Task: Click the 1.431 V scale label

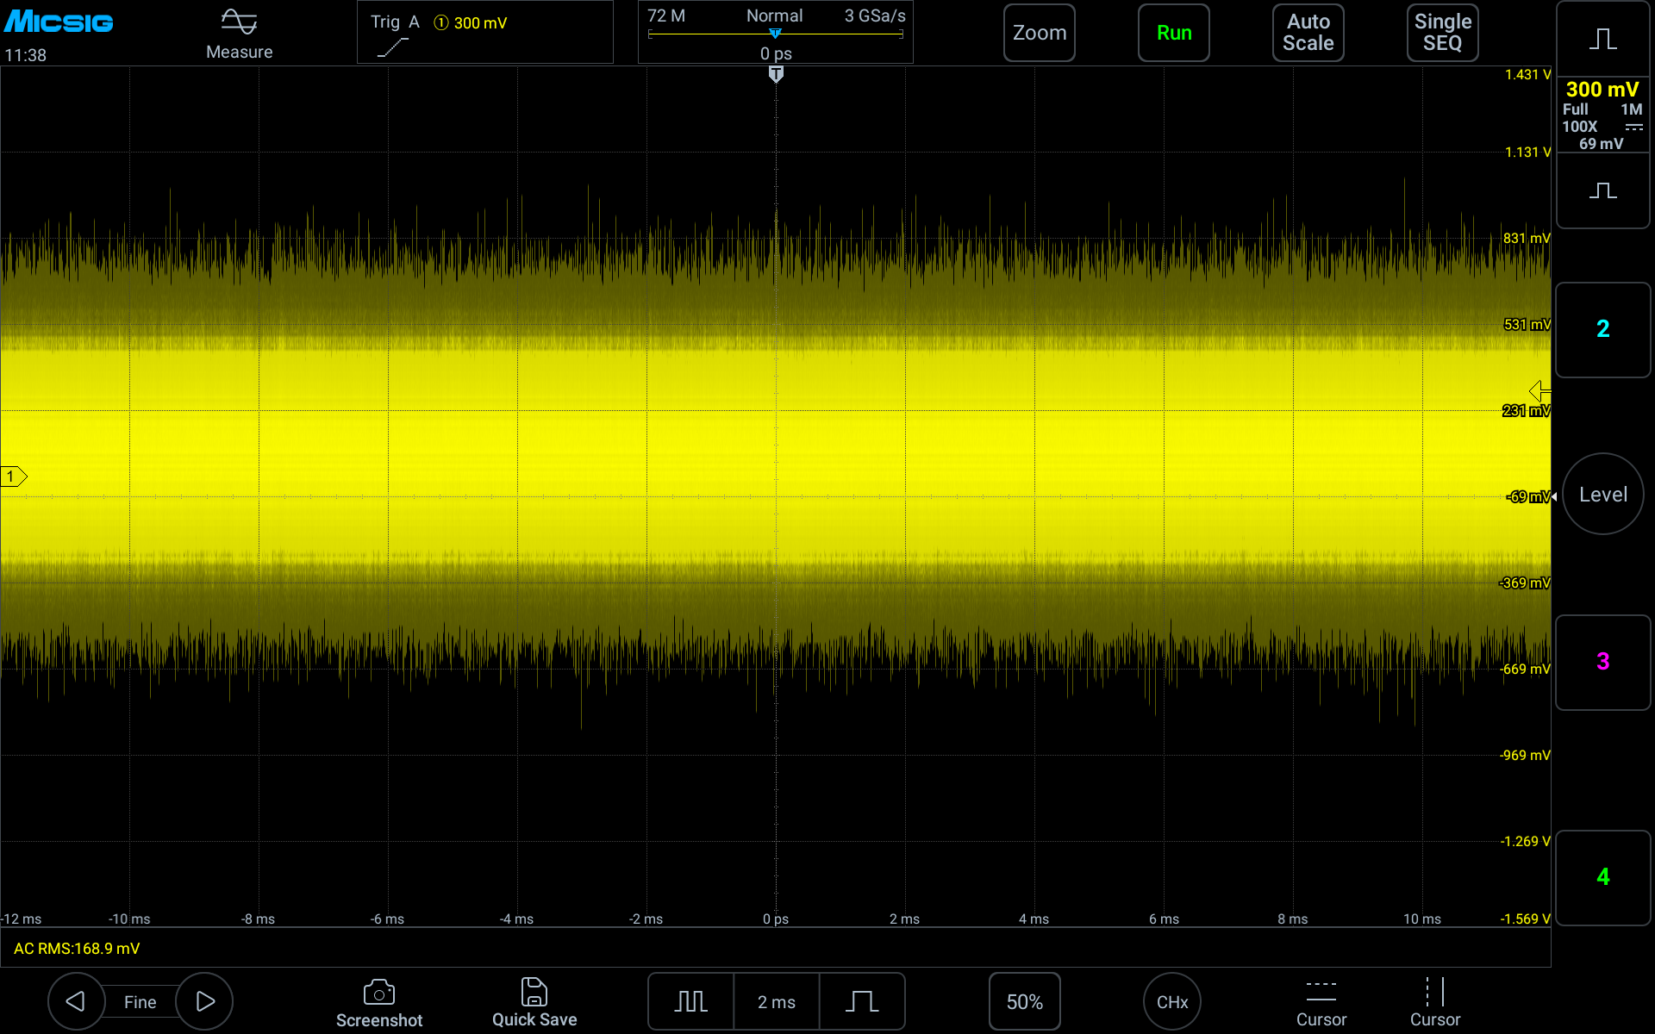Action: (1527, 75)
